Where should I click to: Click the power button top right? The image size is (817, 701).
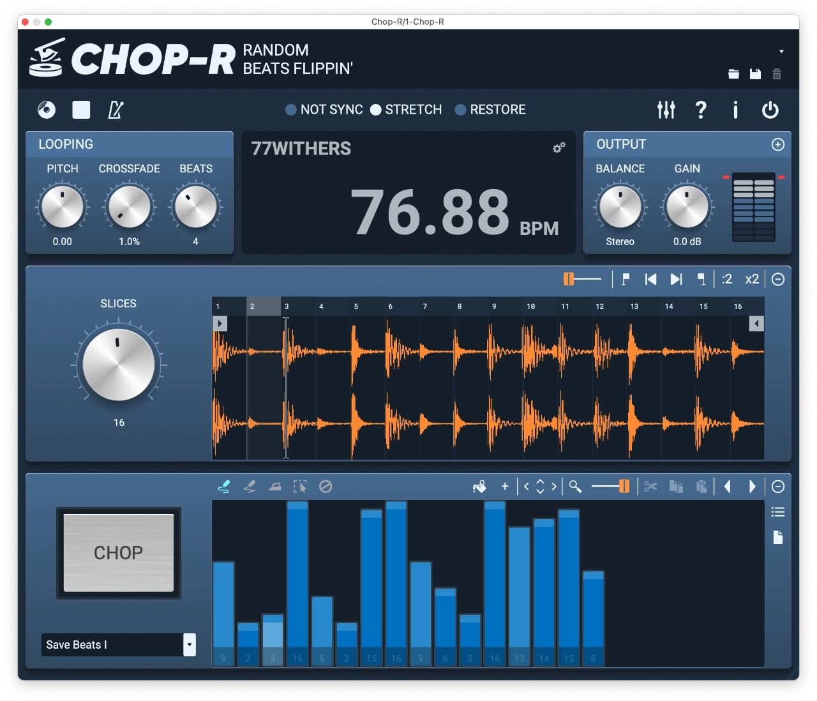point(770,110)
